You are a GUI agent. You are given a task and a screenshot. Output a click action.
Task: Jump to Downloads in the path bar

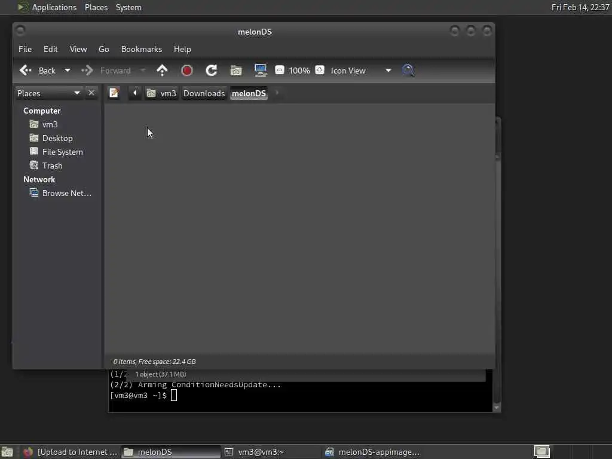pyautogui.click(x=204, y=93)
